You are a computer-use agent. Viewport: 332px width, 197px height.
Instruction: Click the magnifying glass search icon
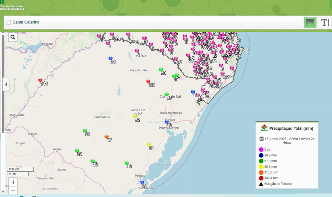pos(13,37)
